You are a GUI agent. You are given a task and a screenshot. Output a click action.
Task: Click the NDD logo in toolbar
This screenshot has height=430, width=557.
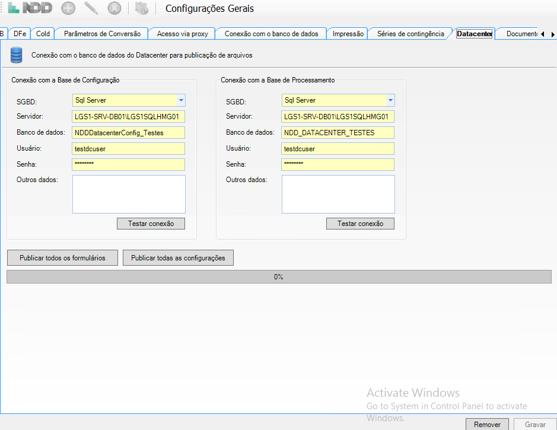pyautogui.click(x=30, y=8)
